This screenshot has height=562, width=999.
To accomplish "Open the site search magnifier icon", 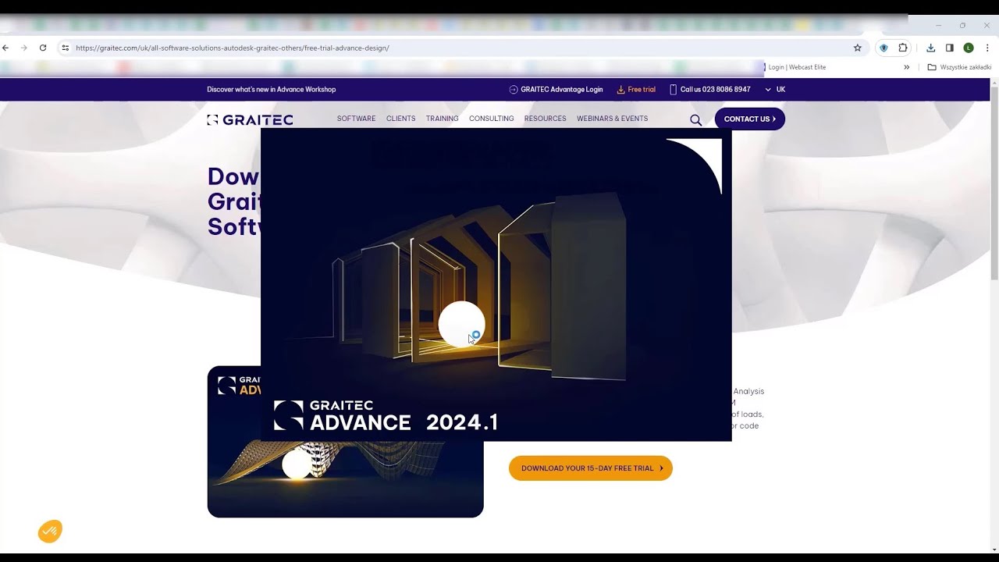I will tap(695, 119).
